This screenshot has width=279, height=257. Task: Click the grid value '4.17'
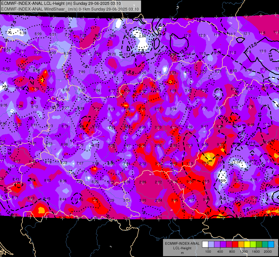22,51
